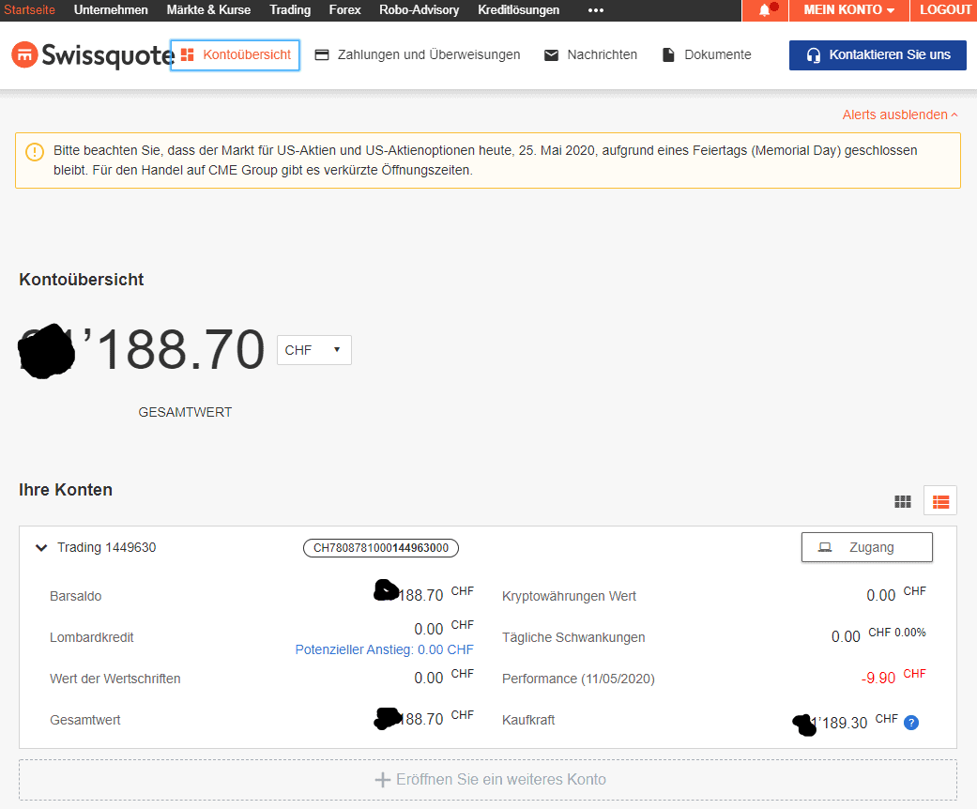The height and width of the screenshot is (809, 977).
Task: Open the CHF currency dropdown
Action: (x=313, y=350)
